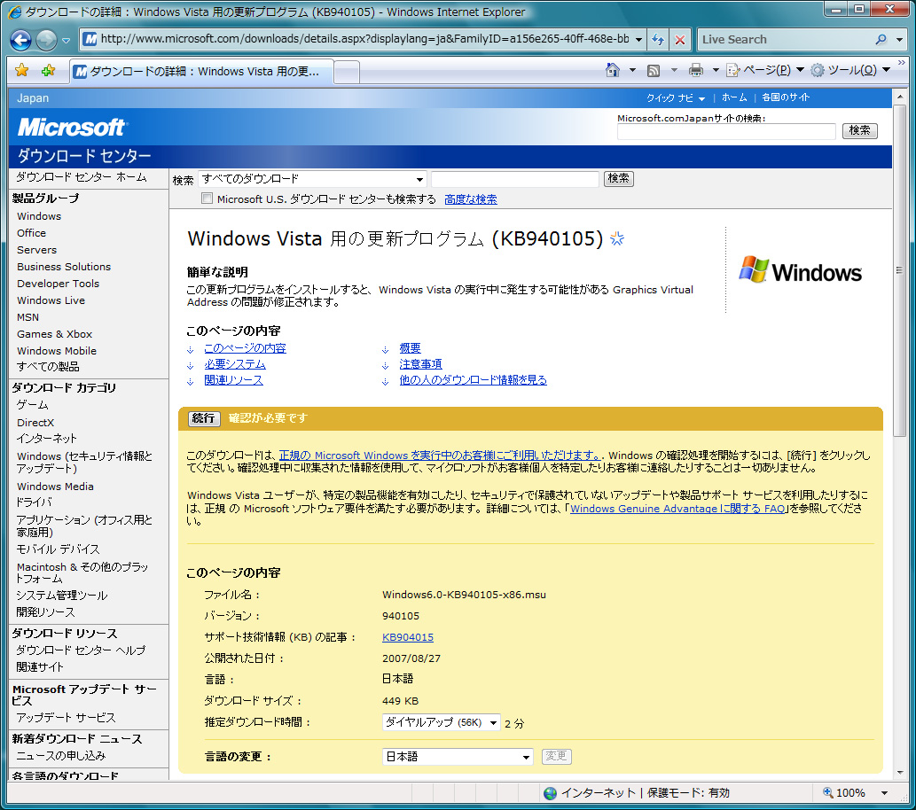Expand the Print options dropdown arrow
This screenshot has width=916, height=810.
click(715, 70)
